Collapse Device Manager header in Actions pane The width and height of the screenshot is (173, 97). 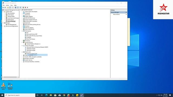(x=126, y=12)
